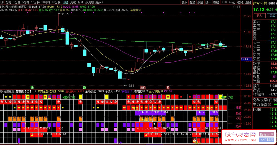The image size is (277, 145).
Task: Click the green 跌 event marker
Action: click(84, 88)
